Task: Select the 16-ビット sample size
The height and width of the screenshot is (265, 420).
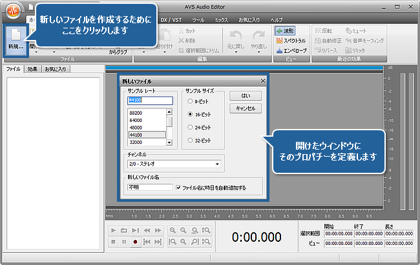Action: 190,114
